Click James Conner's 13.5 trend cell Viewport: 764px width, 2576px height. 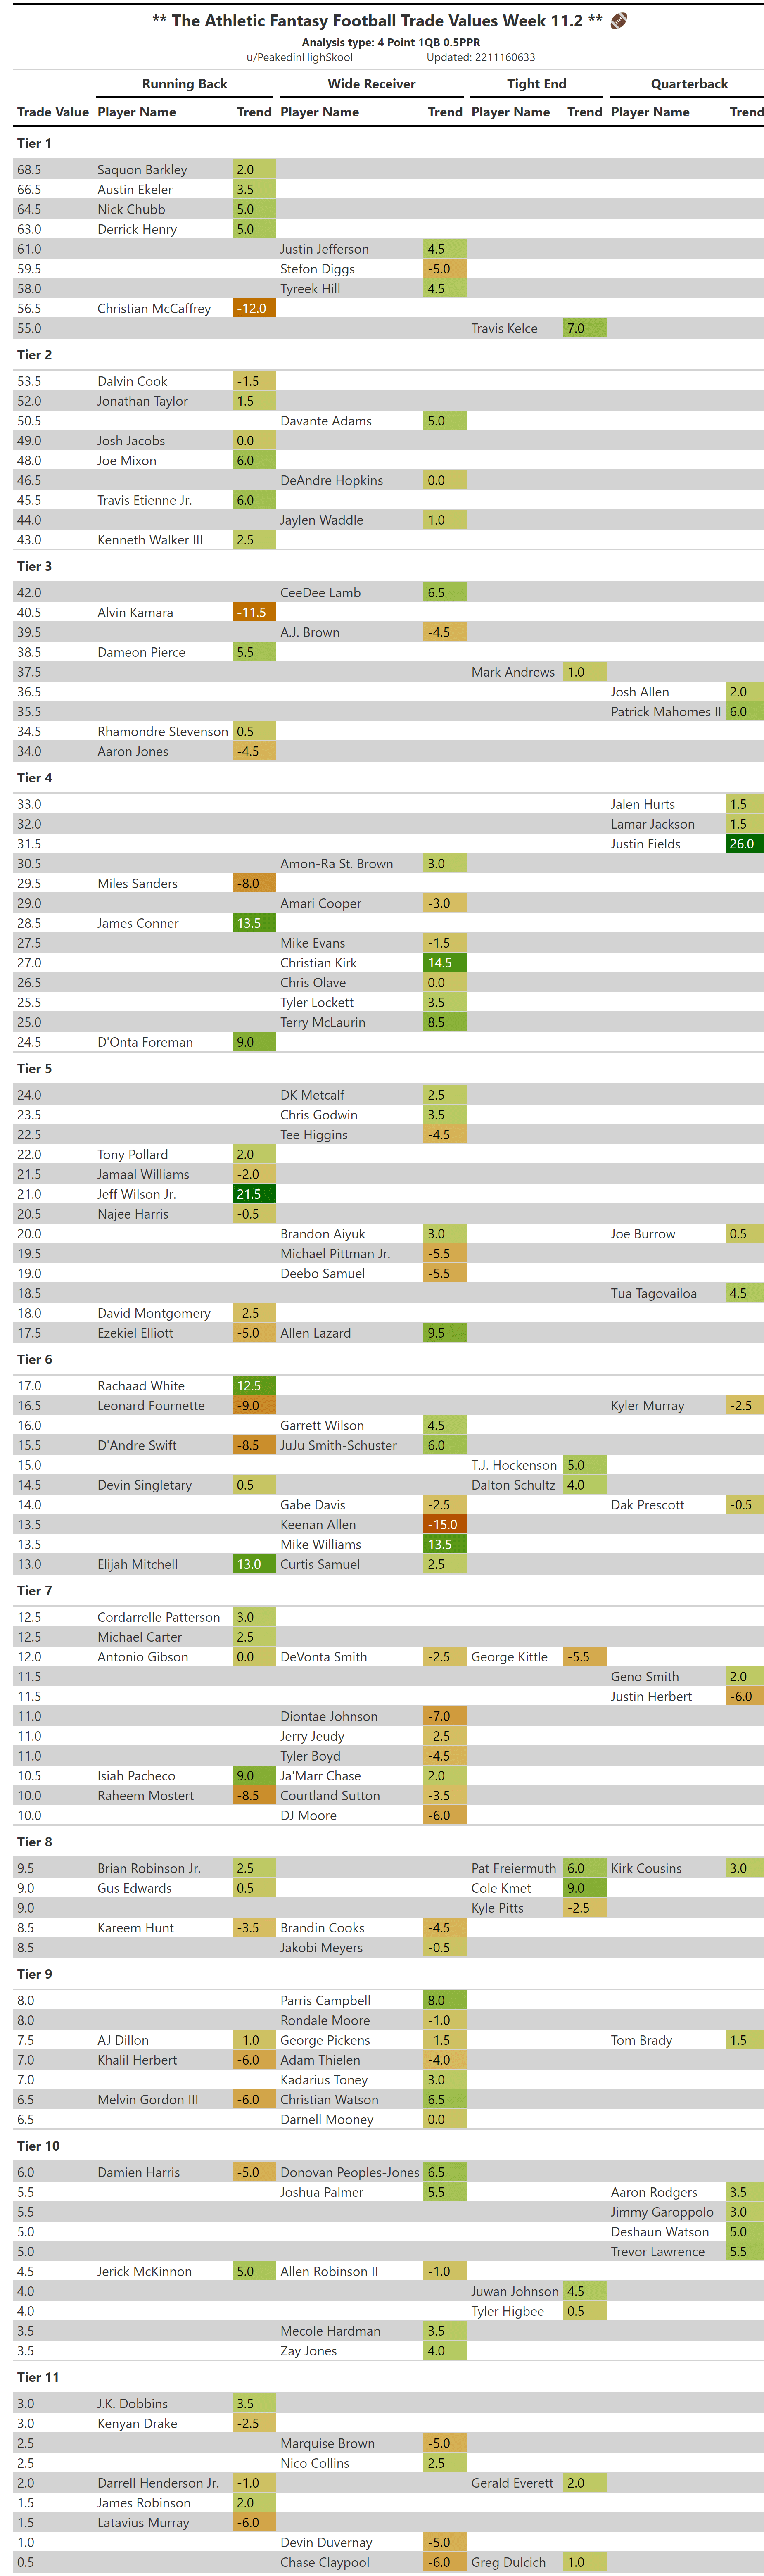254,923
